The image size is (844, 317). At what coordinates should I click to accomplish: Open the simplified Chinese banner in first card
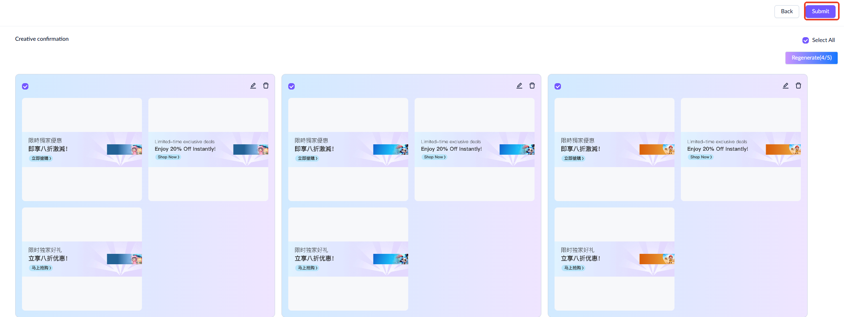coord(82,259)
